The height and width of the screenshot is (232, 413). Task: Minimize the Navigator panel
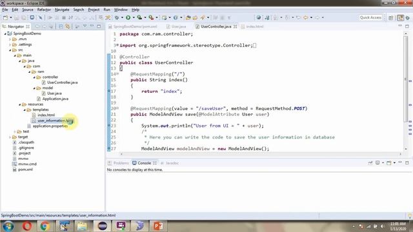[x=92, y=26]
